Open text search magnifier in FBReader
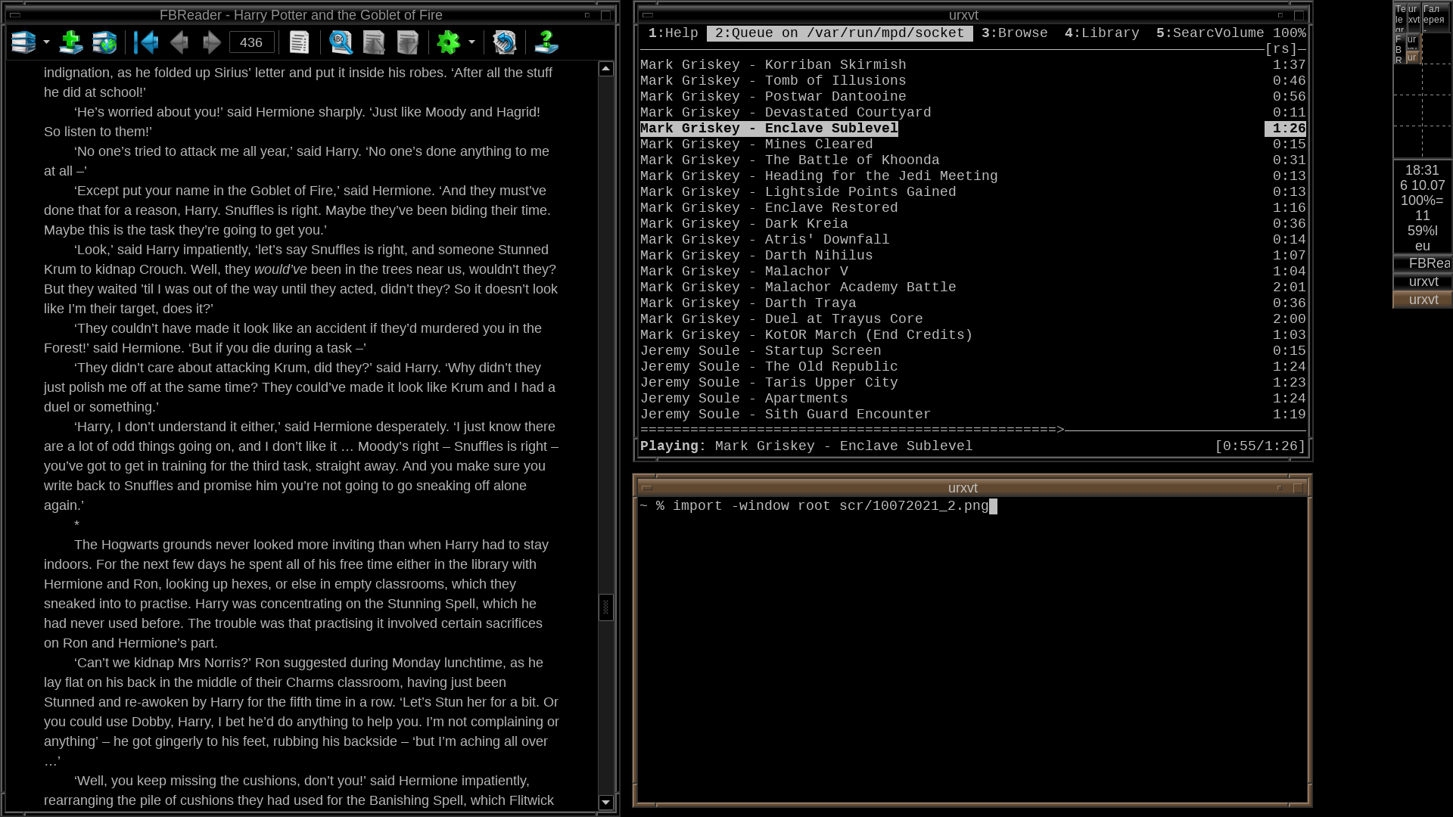This screenshot has height=817, width=1453. [x=341, y=42]
